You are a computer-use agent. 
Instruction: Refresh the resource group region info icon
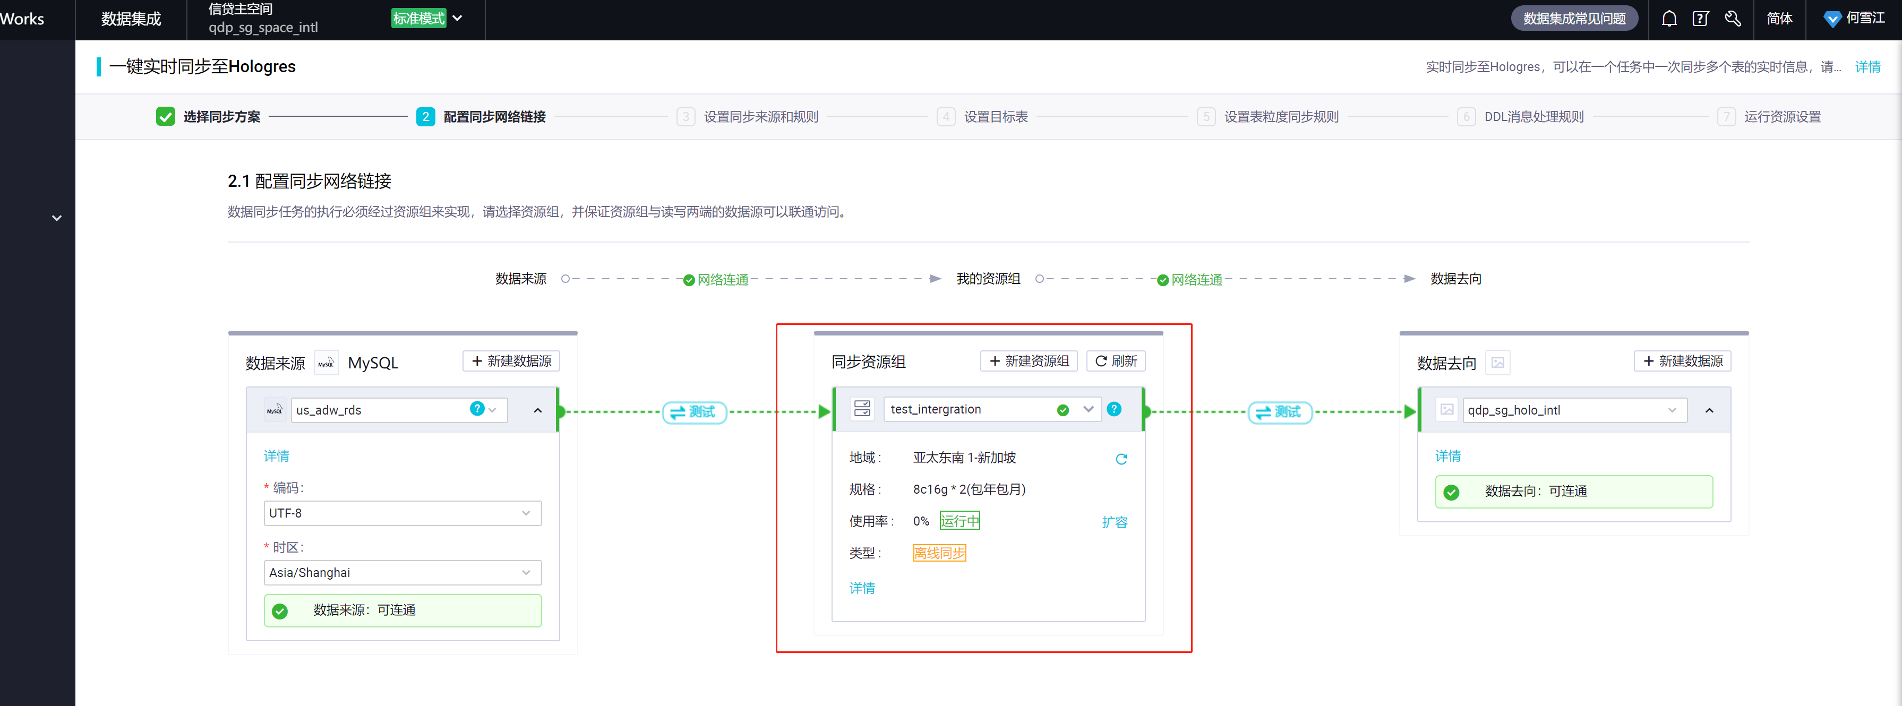(x=1121, y=459)
